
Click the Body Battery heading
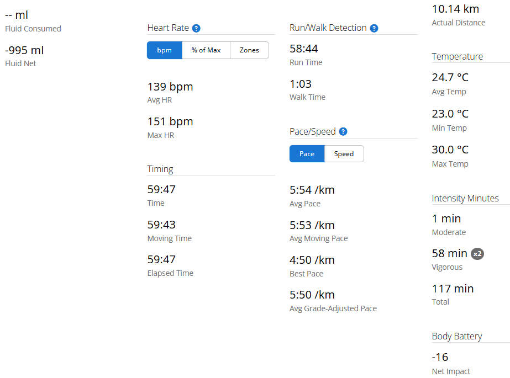[456, 336]
